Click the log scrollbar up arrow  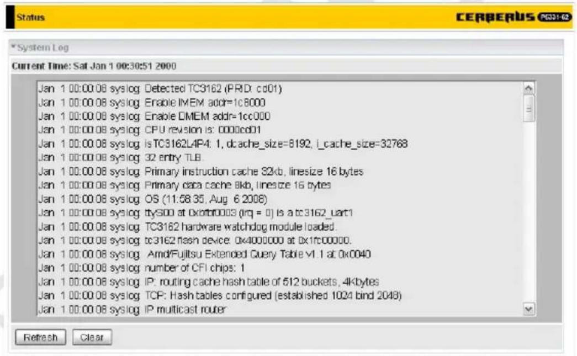tap(529, 88)
